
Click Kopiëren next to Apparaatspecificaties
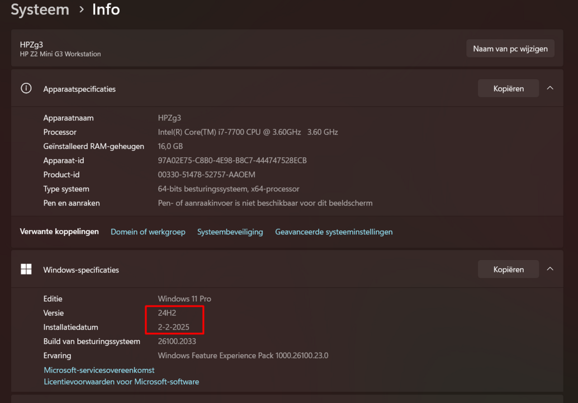[x=508, y=88]
